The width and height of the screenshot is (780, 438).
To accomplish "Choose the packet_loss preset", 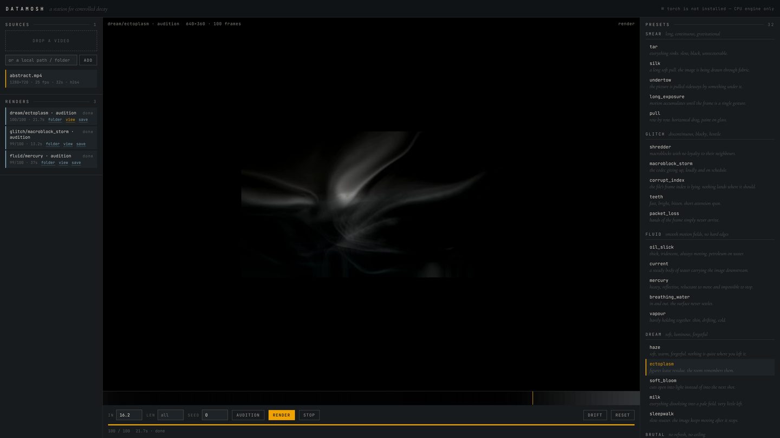I will [x=710, y=216].
